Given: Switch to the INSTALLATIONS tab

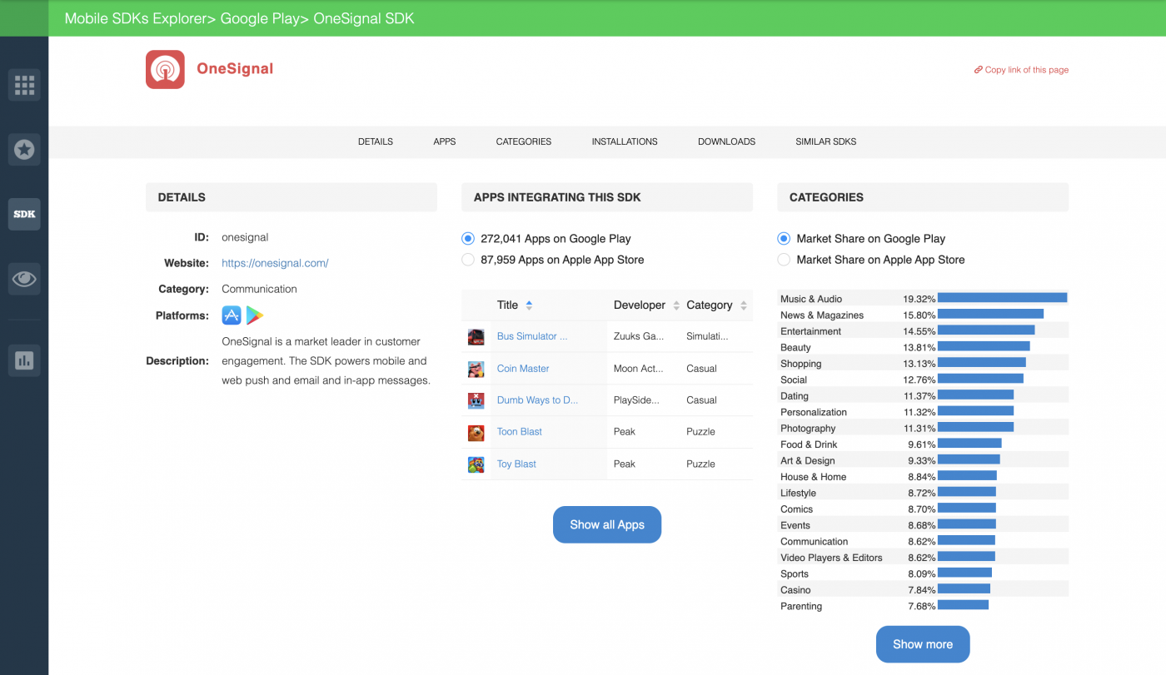Looking at the screenshot, I should pyautogui.click(x=625, y=141).
